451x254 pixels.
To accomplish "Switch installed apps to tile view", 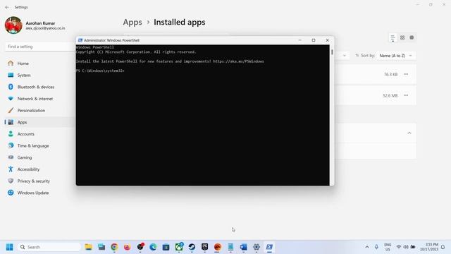I will [x=412, y=37].
